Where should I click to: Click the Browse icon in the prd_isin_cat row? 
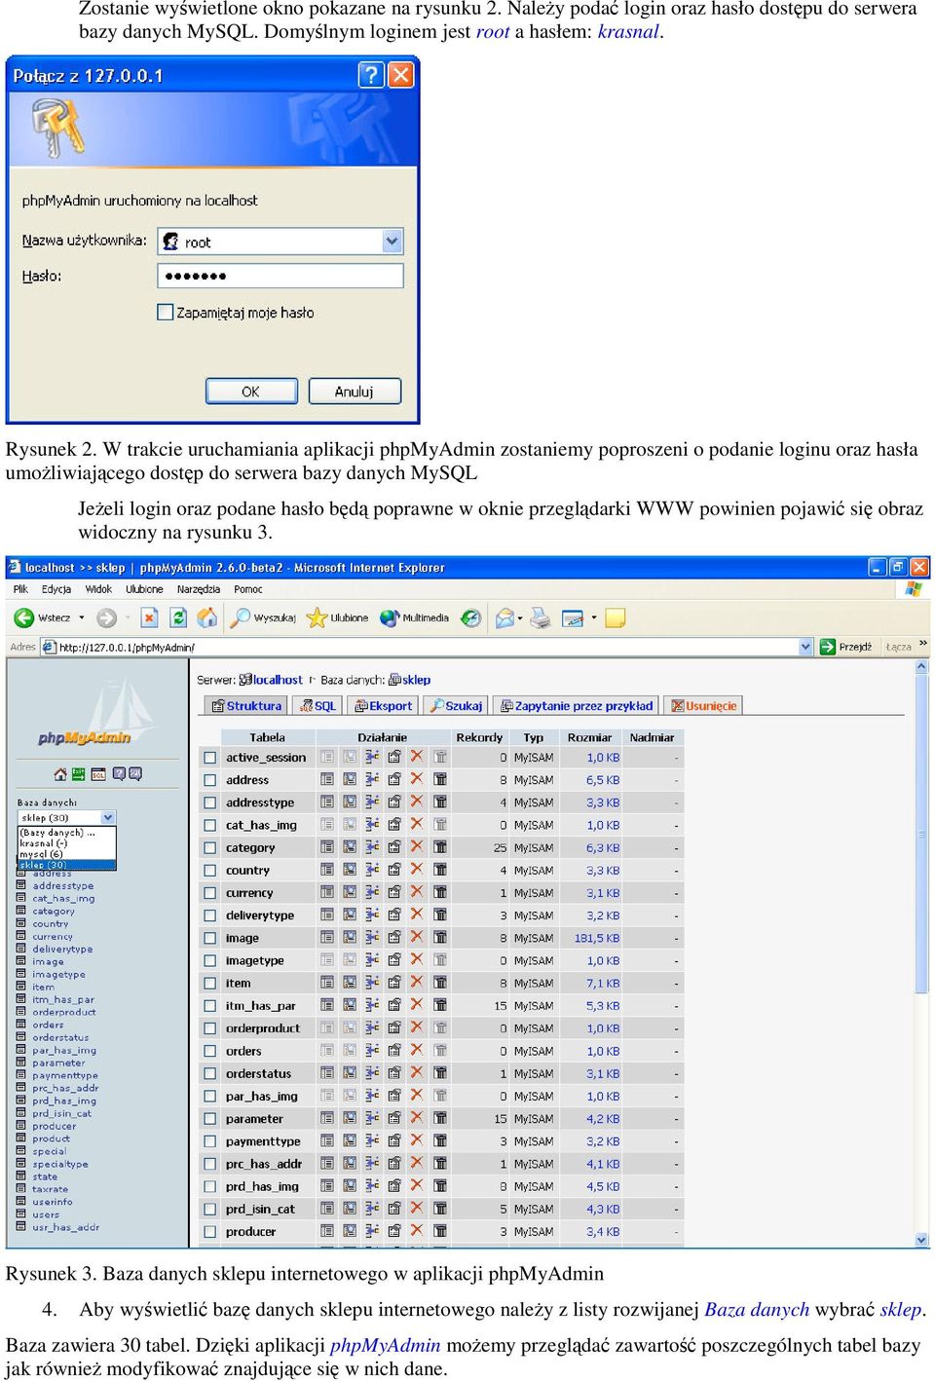[x=327, y=1209]
